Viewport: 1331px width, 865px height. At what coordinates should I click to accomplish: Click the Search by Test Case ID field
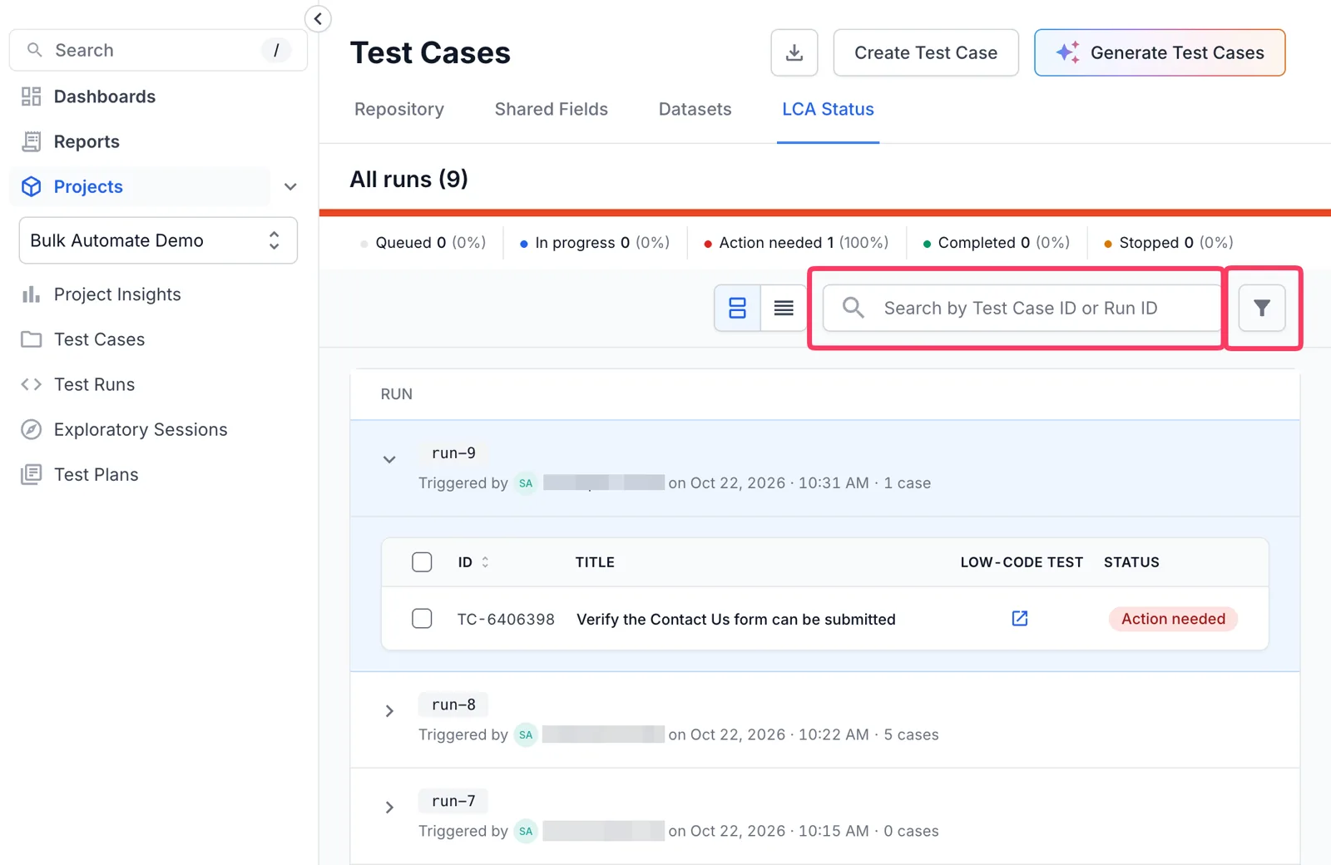click(x=1022, y=308)
